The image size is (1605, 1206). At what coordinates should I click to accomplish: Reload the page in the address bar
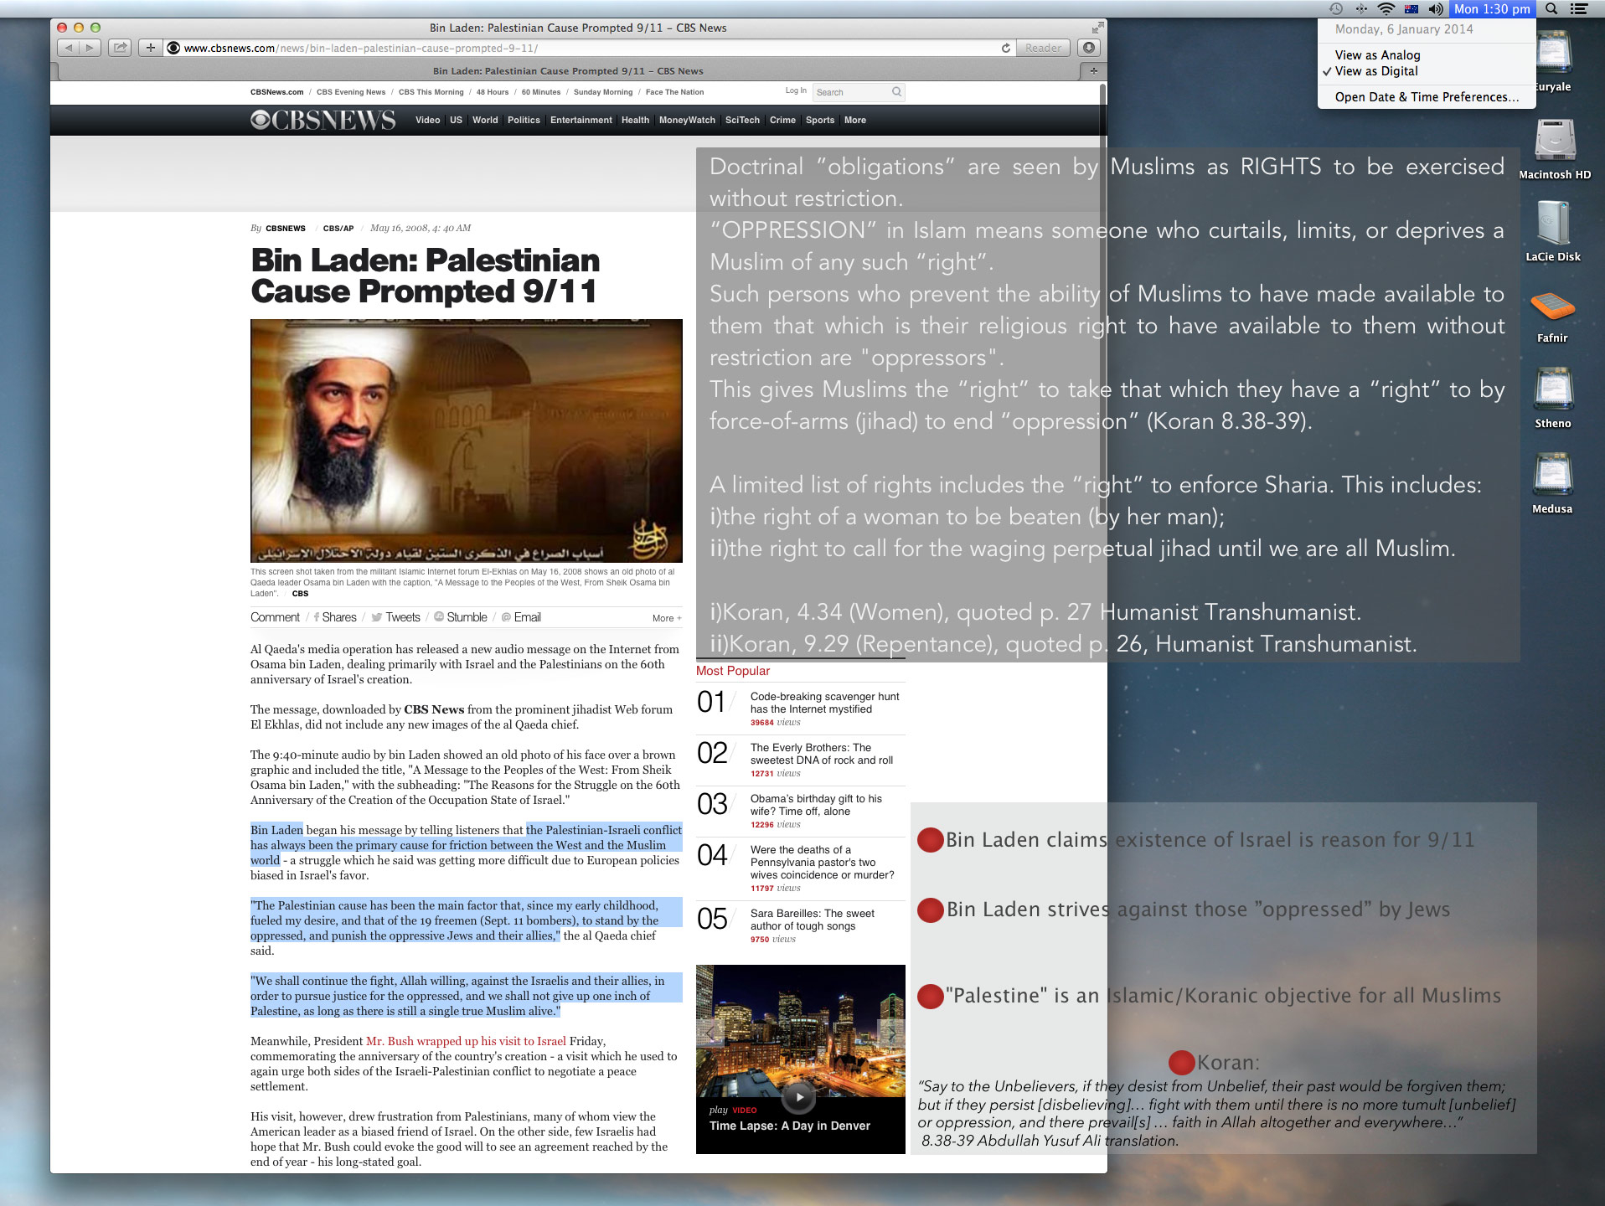(x=1006, y=48)
